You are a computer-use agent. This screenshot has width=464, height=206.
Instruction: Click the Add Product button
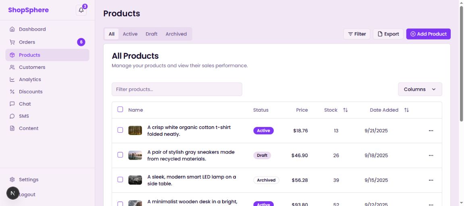(x=428, y=34)
